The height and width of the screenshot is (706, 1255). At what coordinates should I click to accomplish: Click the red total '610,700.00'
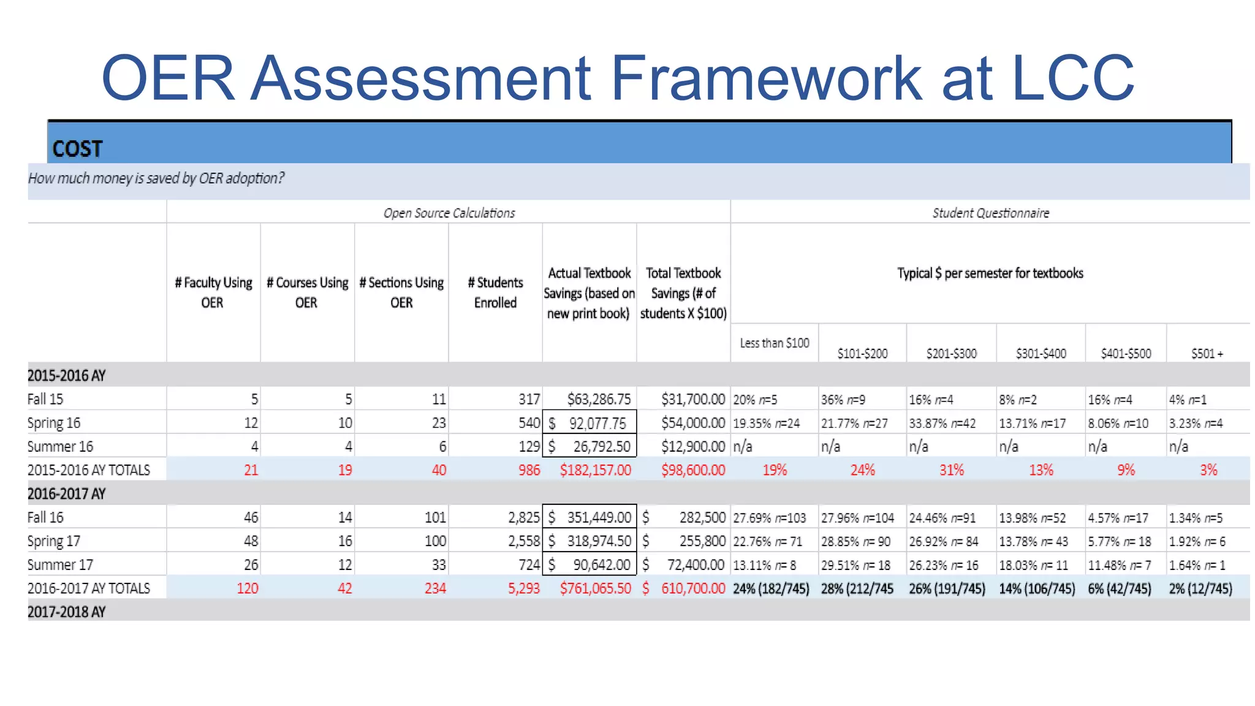(x=693, y=588)
